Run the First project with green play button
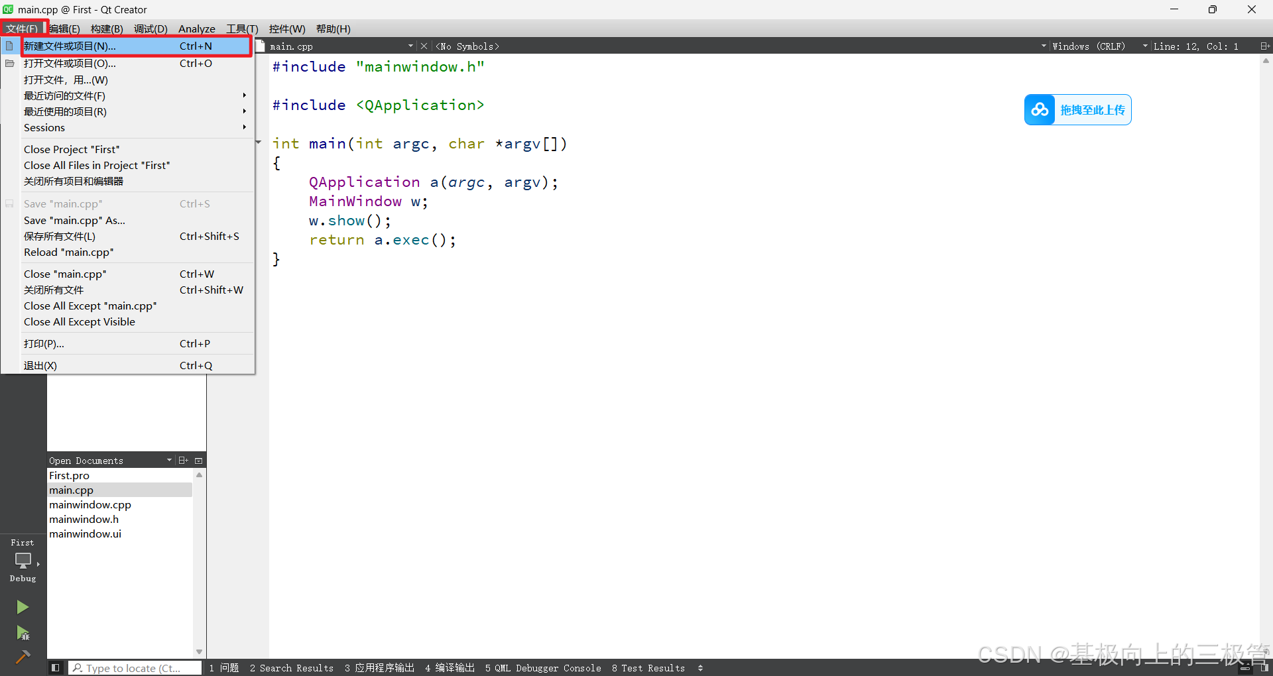 [23, 607]
